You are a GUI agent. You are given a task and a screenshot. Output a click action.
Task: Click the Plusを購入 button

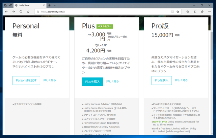92,82
